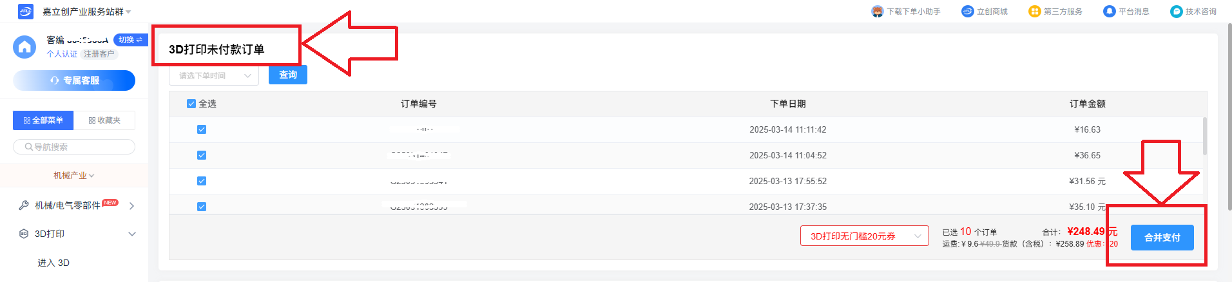Image resolution: width=1232 pixels, height=282 pixels.
Task: Click the JLC logo icon at top left
Action: (x=26, y=11)
